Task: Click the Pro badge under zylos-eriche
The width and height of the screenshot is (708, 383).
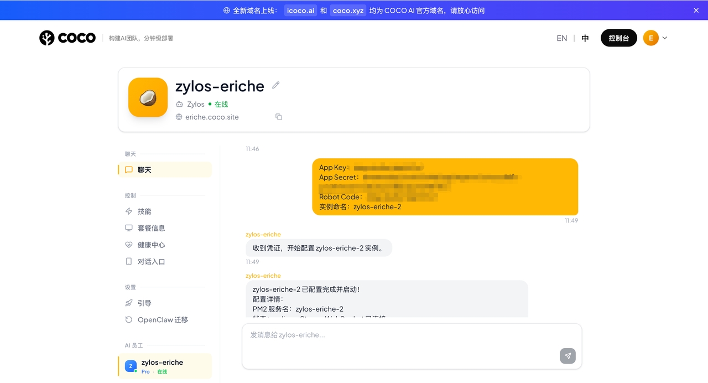Action: [x=145, y=372]
